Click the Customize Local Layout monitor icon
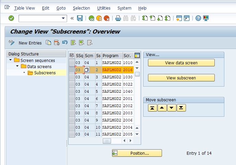This screenshot has width=236, height=165. click(206, 18)
